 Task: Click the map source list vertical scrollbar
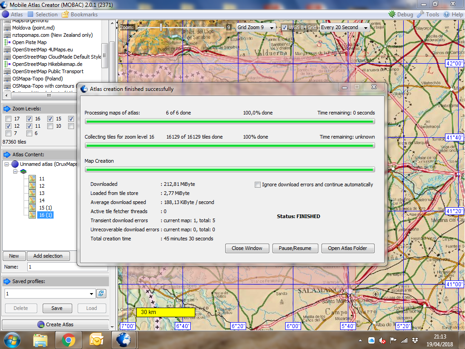[104, 56]
